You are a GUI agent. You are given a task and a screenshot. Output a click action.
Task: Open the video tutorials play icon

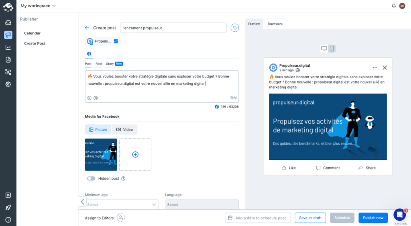[8, 195]
